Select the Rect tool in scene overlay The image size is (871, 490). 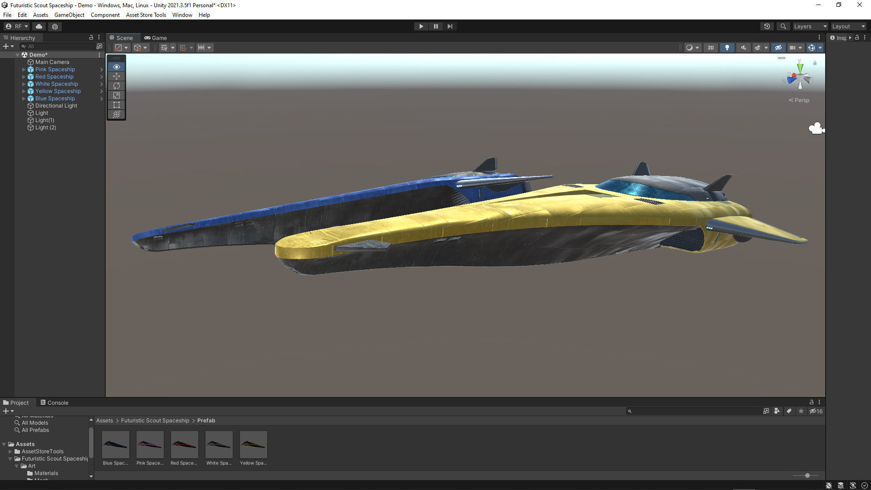[117, 105]
